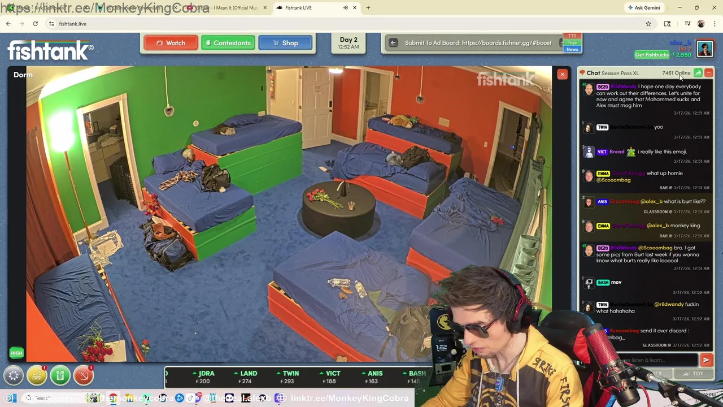
Task: Select the TTS filter tab
Action: click(x=572, y=36)
